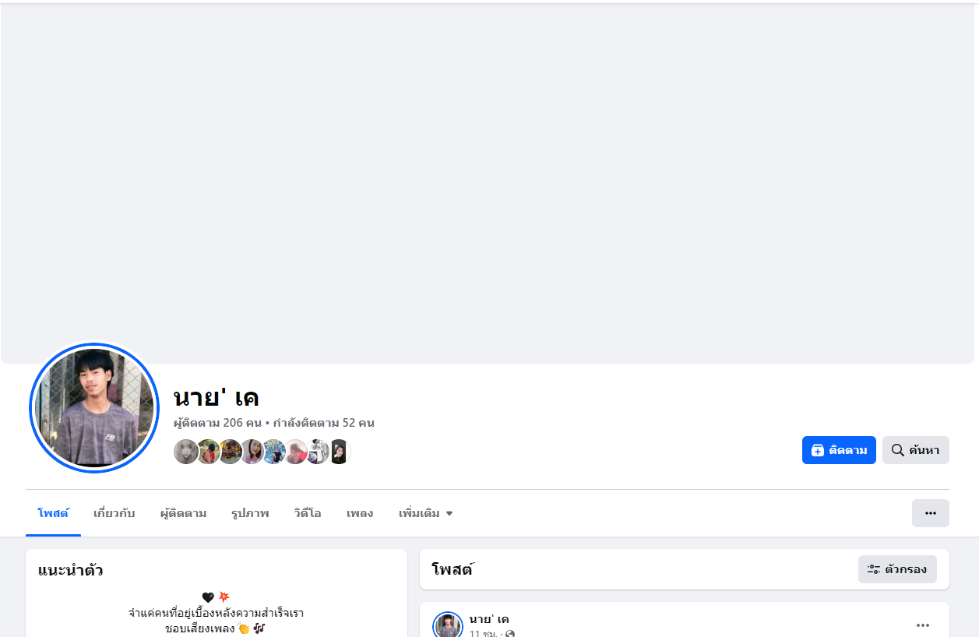This screenshot has height=637, width=979.
Task: Click the blue ติดตาม follow button
Action: pos(839,450)
